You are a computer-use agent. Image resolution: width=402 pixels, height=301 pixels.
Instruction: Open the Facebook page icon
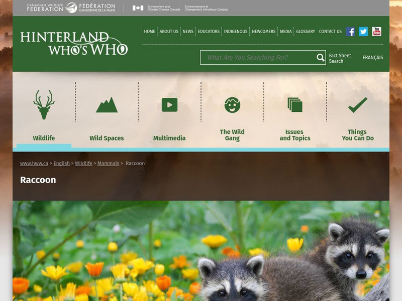click(350, 32)
